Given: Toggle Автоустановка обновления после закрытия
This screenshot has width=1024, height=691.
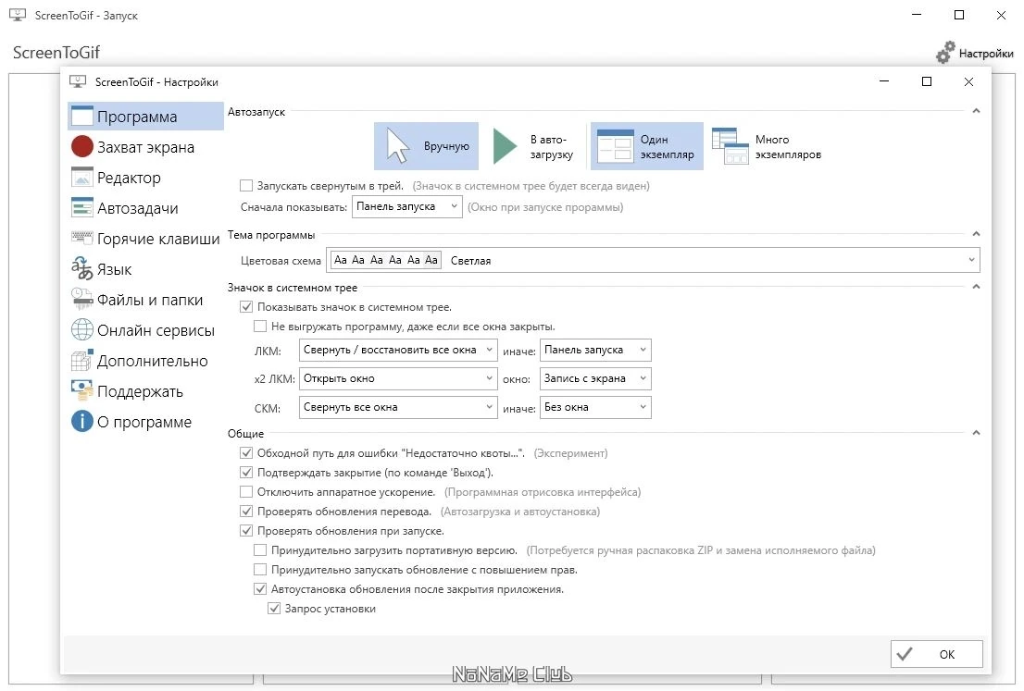Looking at the screenshot, I should [x=260, y=589].
